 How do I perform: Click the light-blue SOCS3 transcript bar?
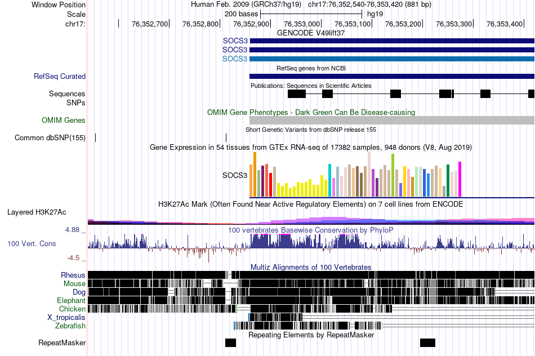(392, 59)
